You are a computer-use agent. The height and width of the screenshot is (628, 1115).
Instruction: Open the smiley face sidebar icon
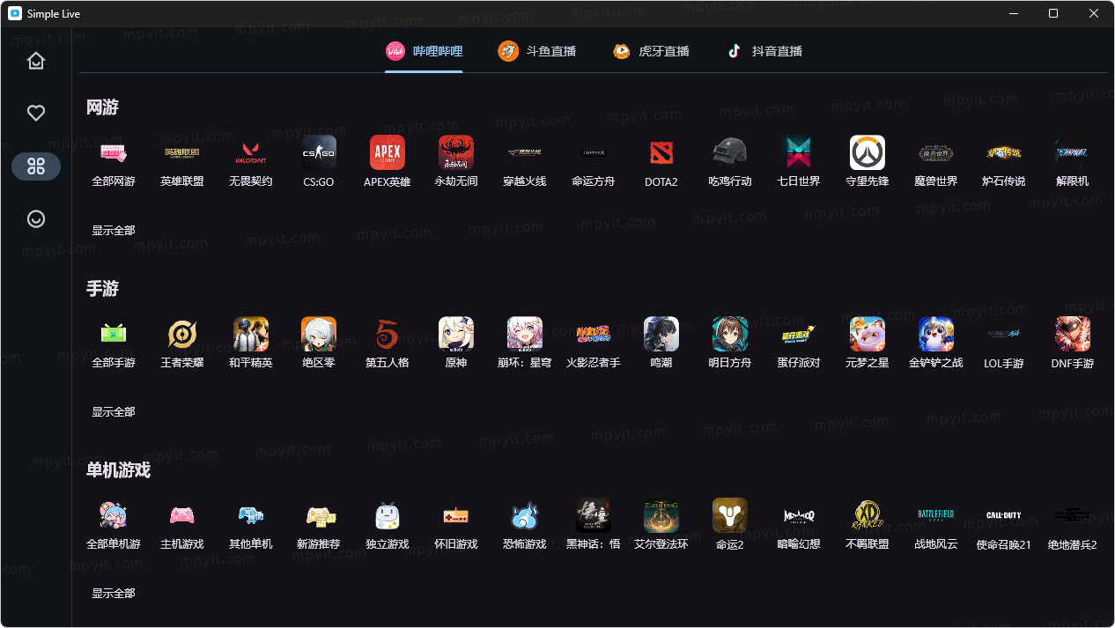(x=36, y=219)
